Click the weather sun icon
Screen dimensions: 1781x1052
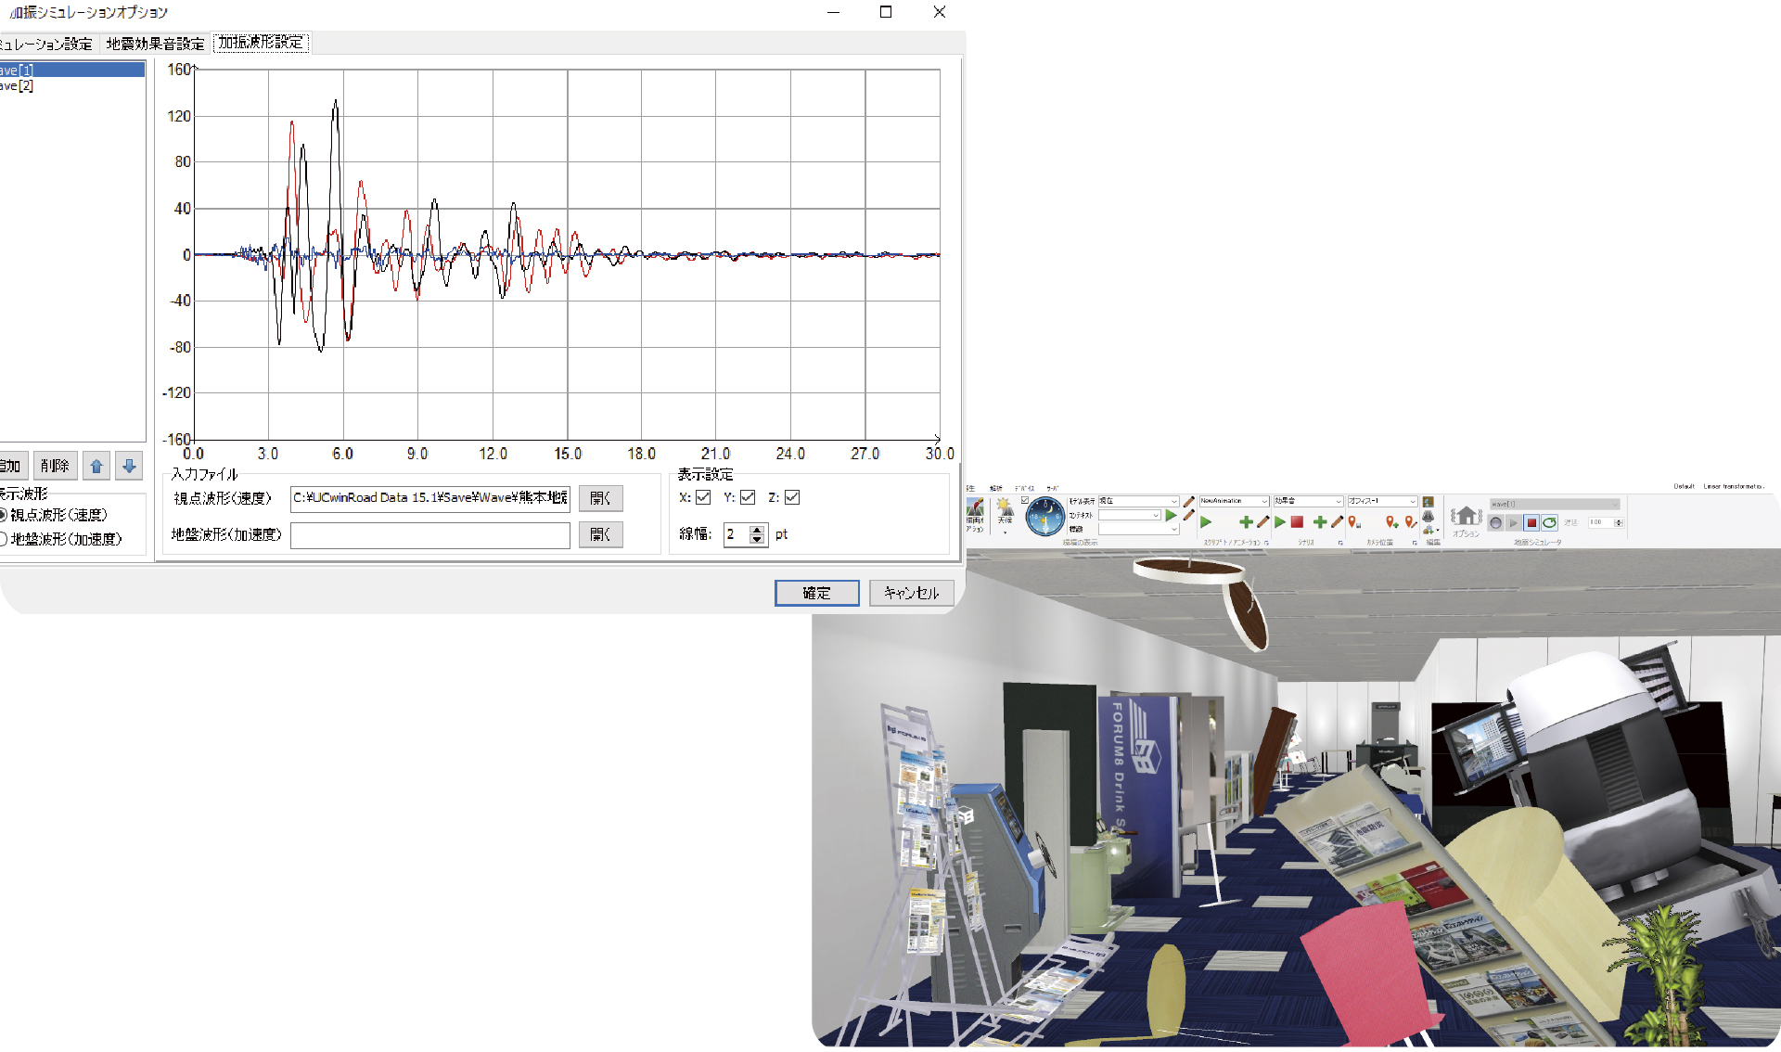pos(1005,507)
